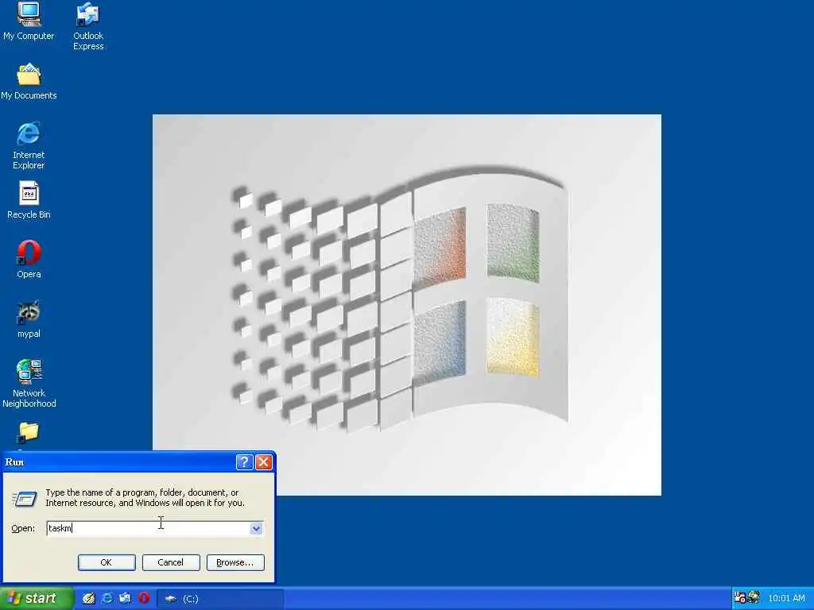Switch to the (C:) taskbar window
Image resolution: width=814 pixels, height=610 pixels.
[x=221, y=599]
